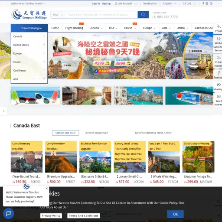Open Caribbean Sea in navigation bar
Image resolution: width=222 pixels, height=222 pixels.
(x=203, y=28)
